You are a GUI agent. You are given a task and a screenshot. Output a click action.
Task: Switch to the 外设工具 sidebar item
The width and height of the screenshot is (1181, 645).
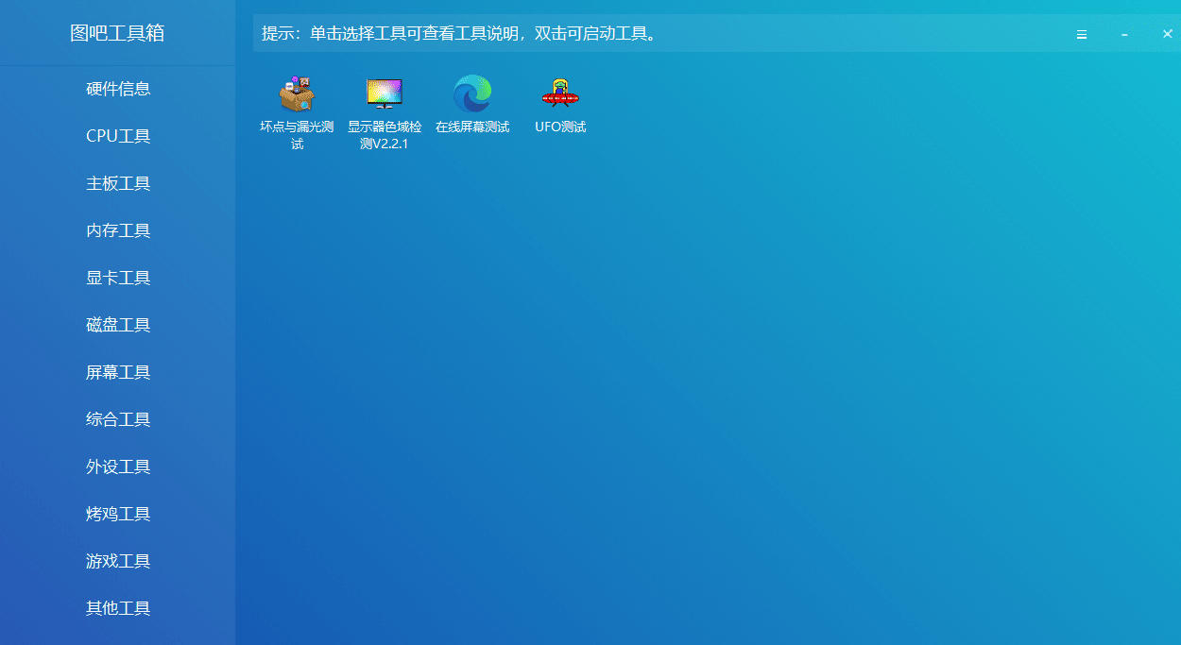pos(118,467)
